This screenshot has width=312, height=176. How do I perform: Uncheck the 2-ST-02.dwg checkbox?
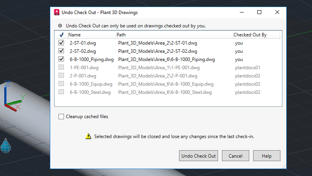[61, 51]
